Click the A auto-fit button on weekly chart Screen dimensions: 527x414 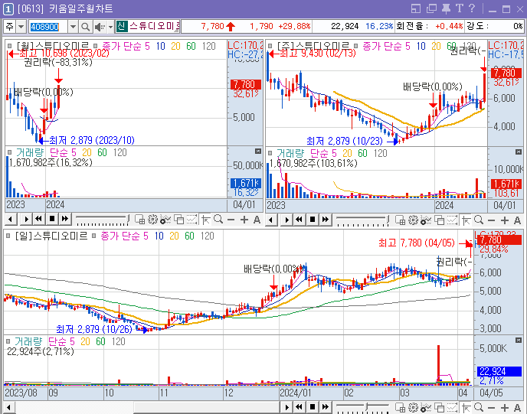pyautogui.click(x=518, y=220)
